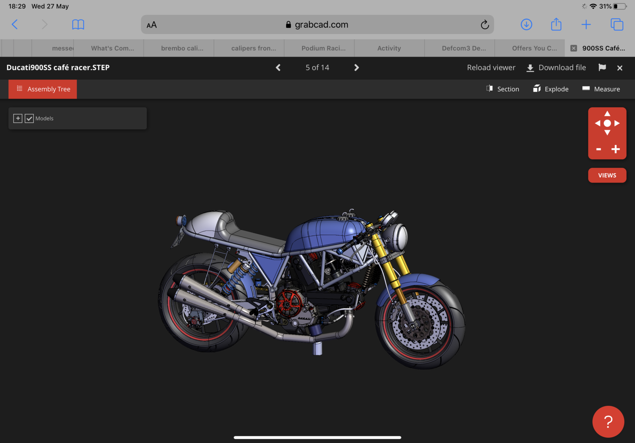This screenshot has height=443, width=635.
Task: Go forward with Safari forward arrow
Action: tap(44, 25)
